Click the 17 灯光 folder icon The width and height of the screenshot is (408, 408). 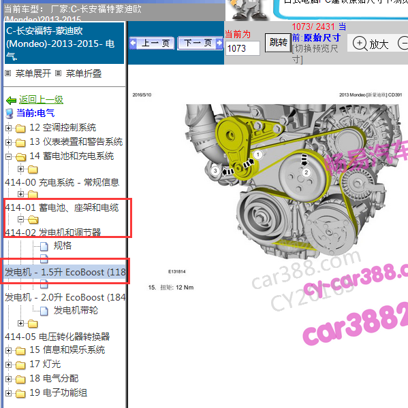20,365
